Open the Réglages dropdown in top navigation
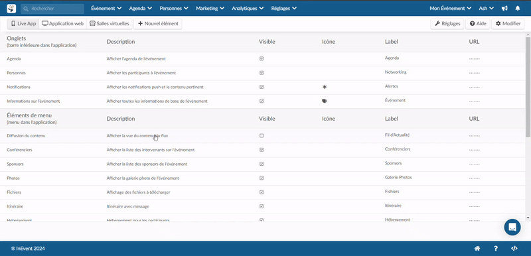The image size is (531, 256). click(284, 9)
